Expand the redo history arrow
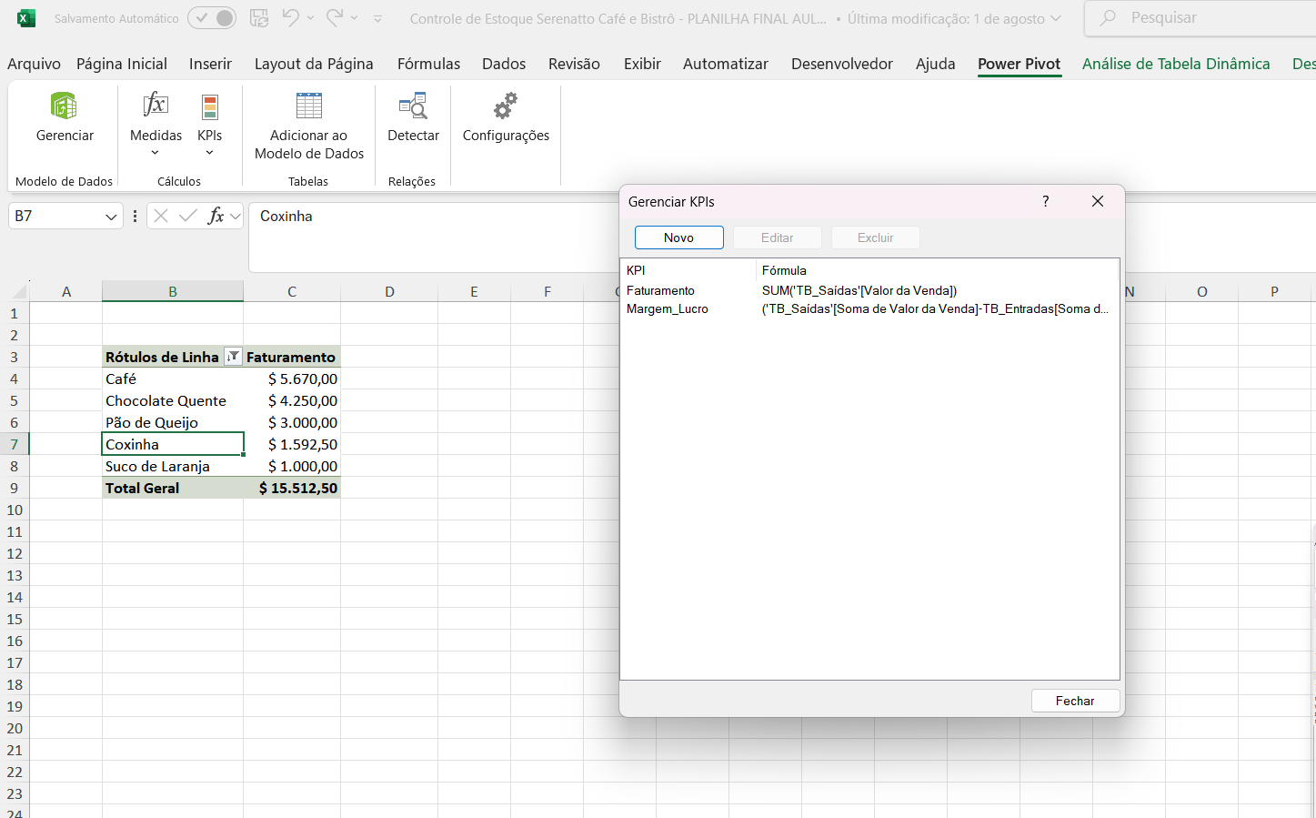The image size is (1316, 818). pyautogui.click(x=354, y=18)
